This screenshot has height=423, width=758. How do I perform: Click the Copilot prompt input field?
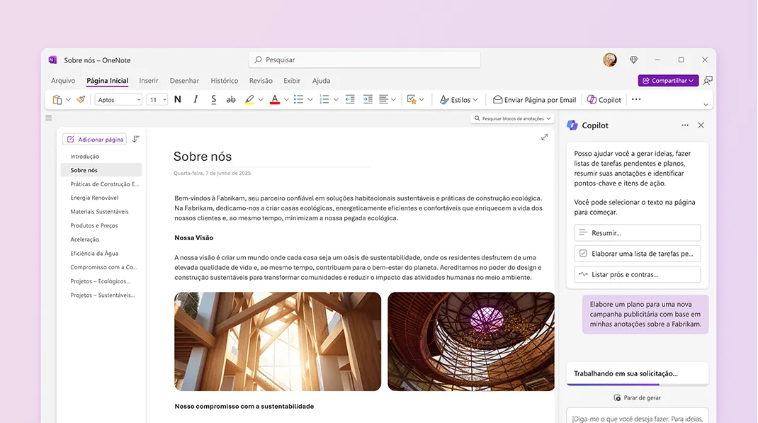pyautogui.click(x=637, y=417)
